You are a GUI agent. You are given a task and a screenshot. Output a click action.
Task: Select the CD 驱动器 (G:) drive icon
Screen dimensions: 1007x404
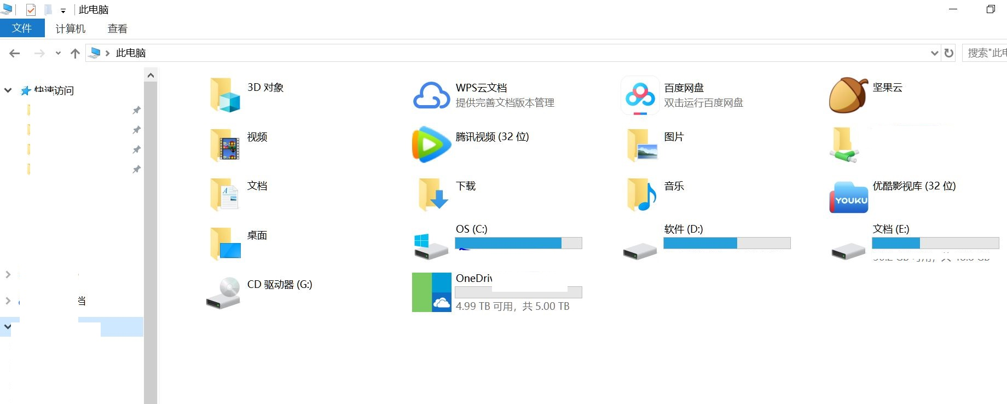tap(224, 293)
